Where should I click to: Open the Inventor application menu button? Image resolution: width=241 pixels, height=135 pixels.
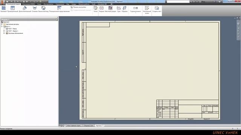(3, 2)
